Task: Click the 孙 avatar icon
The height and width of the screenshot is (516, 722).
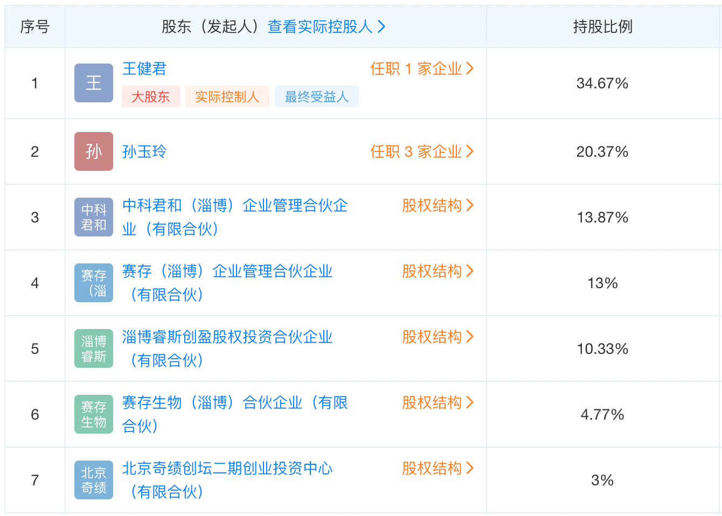Action: click(94, 151)
